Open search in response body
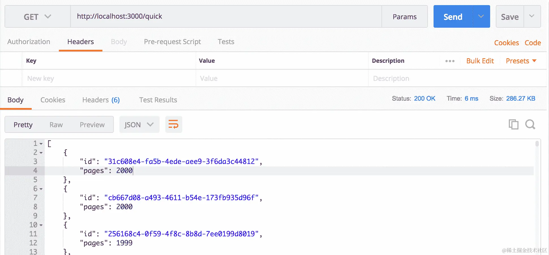Image resolution: width=549 pixels, height=255 pixels. tap(530, 124)
